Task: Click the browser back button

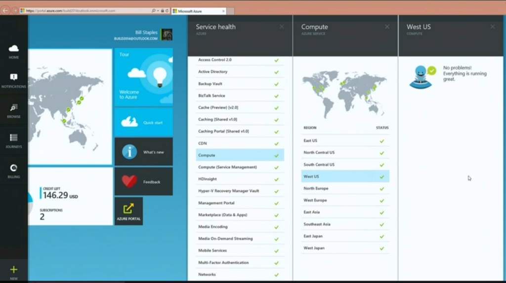Action: pos(5,11)
